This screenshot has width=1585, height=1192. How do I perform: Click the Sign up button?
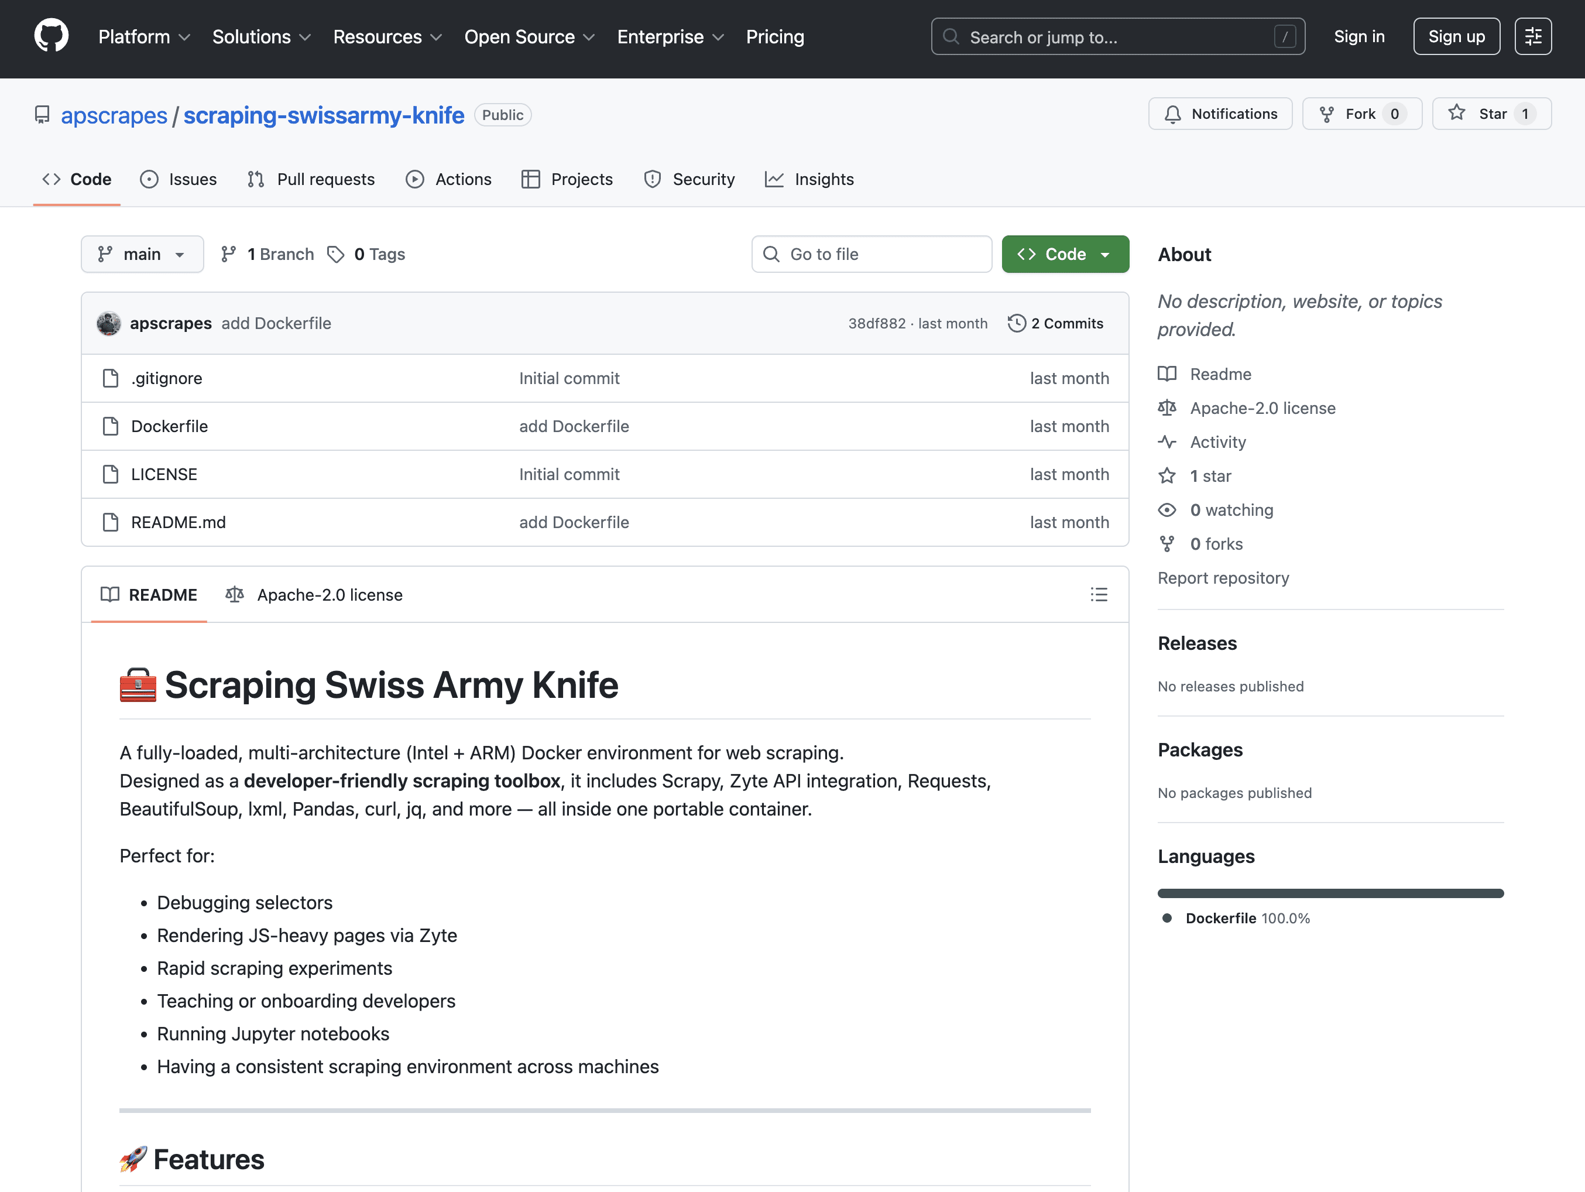[x=1456, y=36]
